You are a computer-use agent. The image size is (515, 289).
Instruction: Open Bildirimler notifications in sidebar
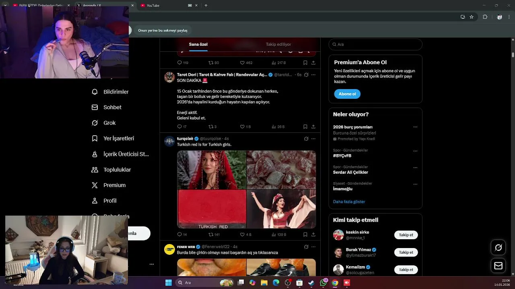tap(110, 92)
